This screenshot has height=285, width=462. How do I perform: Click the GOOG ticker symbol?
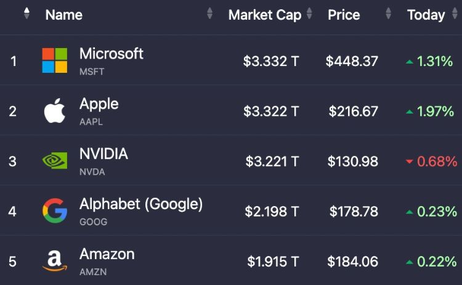(93, 221)
